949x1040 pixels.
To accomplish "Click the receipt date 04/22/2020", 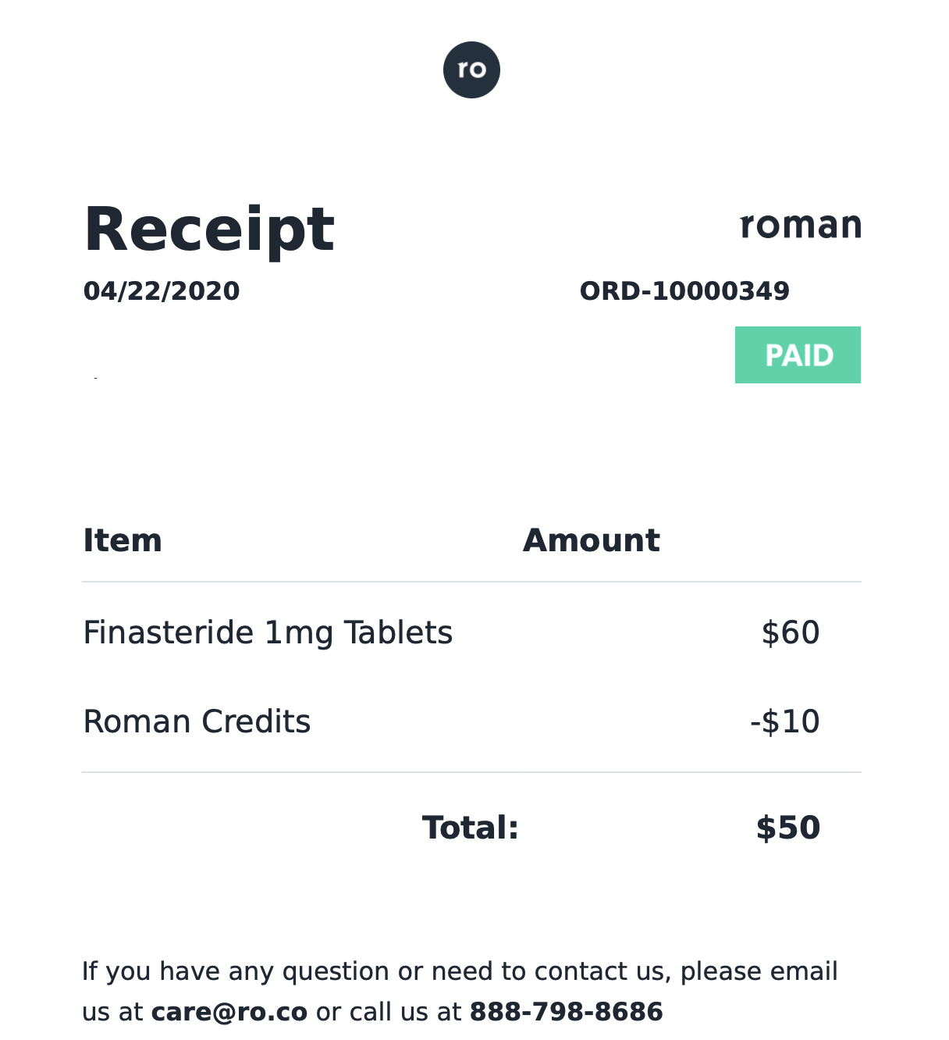I will coord(162,291).
